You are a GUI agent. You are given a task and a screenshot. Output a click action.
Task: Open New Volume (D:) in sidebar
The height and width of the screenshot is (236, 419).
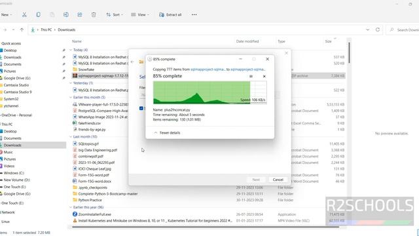[15, 180]
